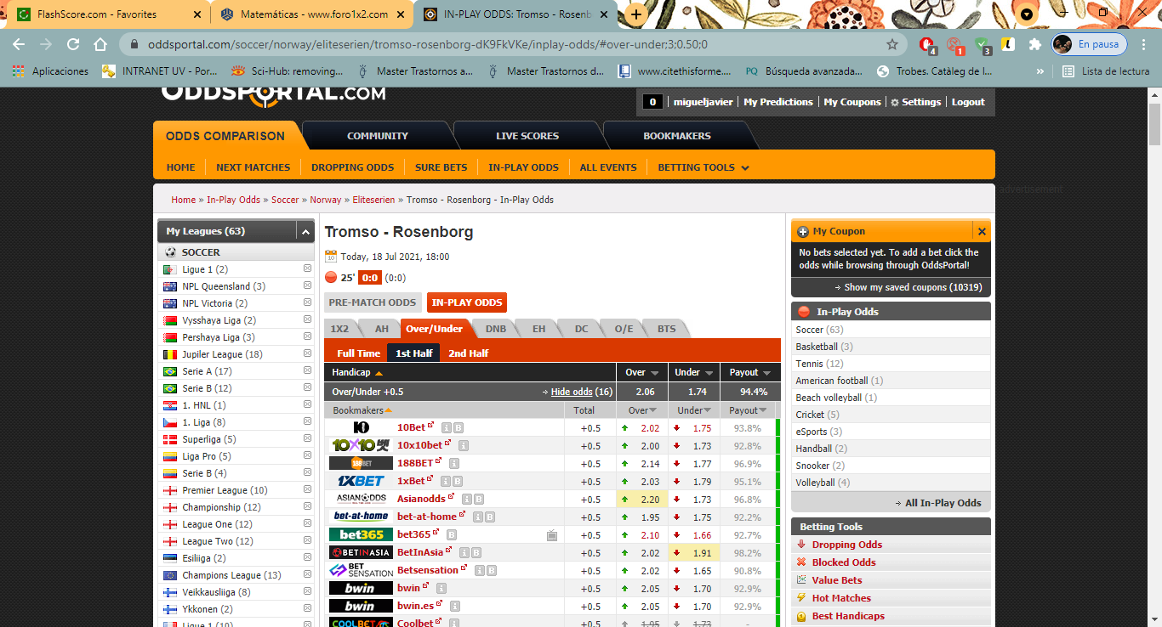This screenshot has height=627, width=1162.
Task: Open the Chrome extensions puzzle icon
Action: (1034, 44)
